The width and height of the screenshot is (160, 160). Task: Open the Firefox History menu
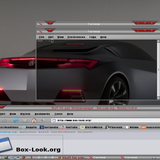tap(25, 114)
